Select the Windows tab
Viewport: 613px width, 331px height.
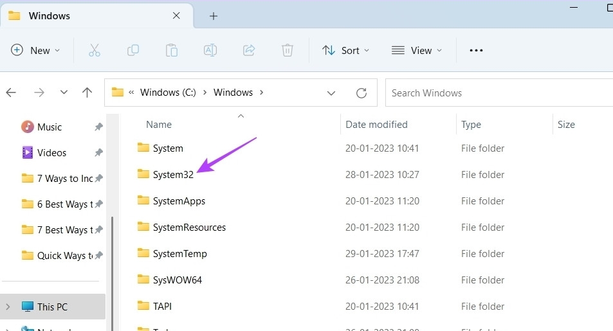(x=96, y=15)
